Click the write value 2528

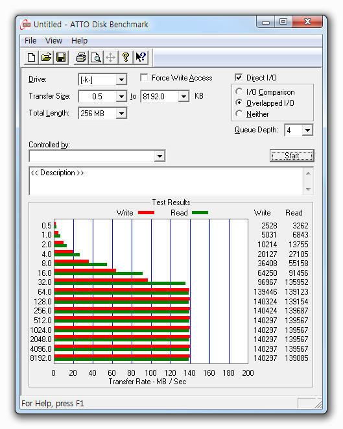[x=269, y=225]
